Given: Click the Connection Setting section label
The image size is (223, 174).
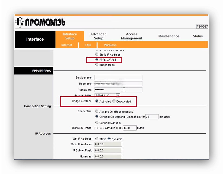Looking at the screenshot, I should [37, 106].
